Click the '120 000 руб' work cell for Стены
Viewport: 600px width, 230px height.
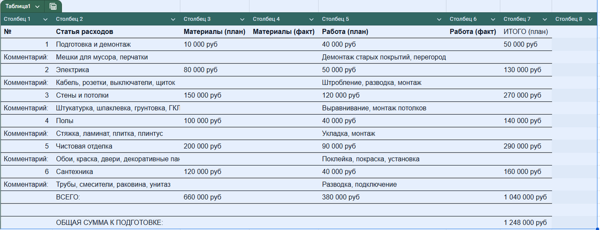point(382,95)
